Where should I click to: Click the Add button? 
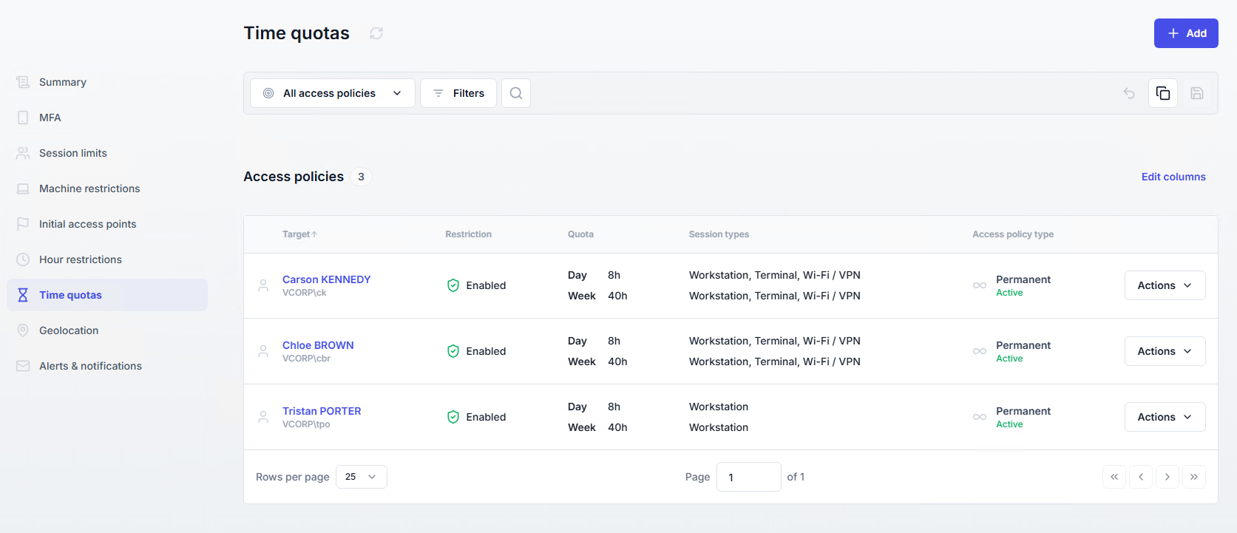coord(1185,33)
